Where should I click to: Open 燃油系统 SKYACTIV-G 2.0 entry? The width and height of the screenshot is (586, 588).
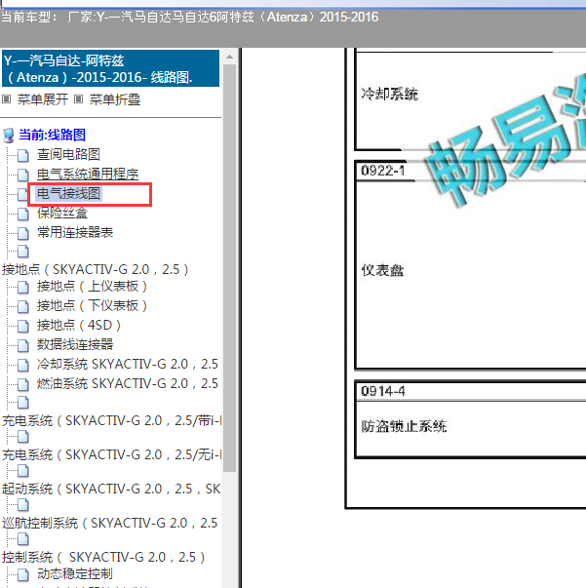128,383
